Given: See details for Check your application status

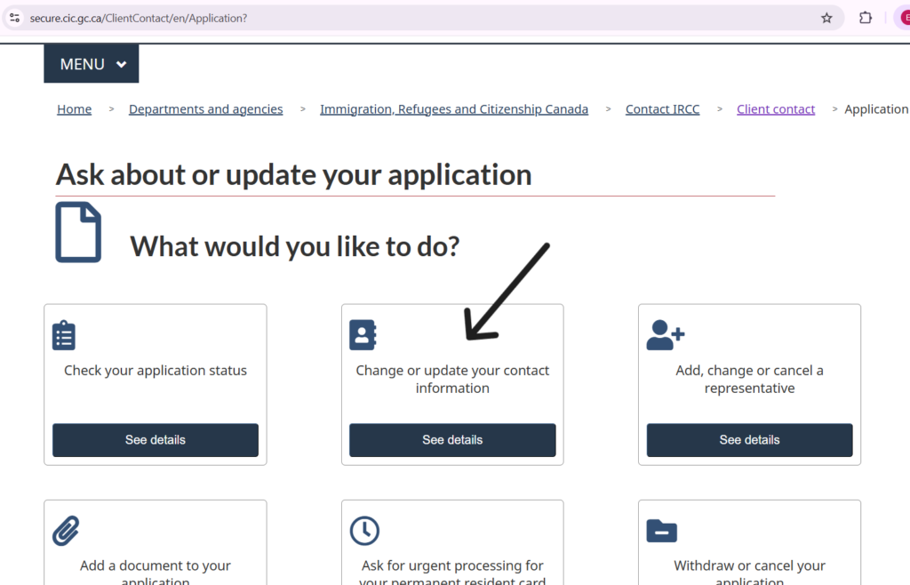Looking at the screenshot, I should click(156, 440).
